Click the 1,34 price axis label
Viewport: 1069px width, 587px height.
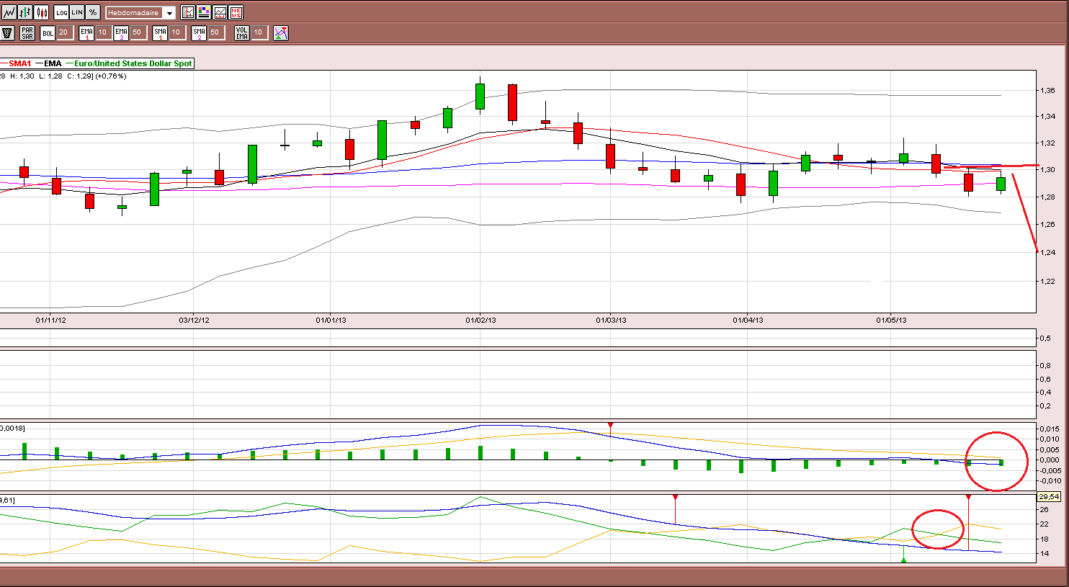(x=1047, y=116)
